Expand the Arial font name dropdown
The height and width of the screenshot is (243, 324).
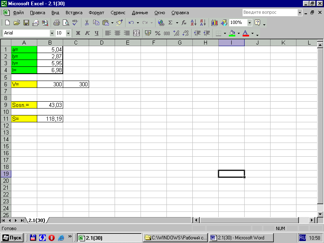click(52, 33)
